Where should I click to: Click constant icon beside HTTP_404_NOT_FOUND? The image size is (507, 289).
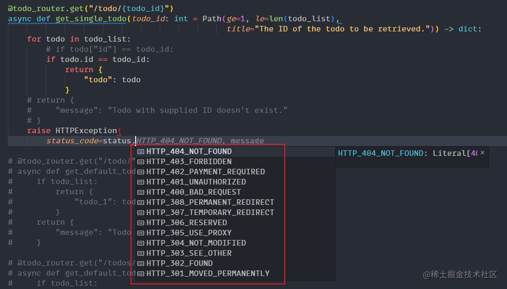(141, 152)
